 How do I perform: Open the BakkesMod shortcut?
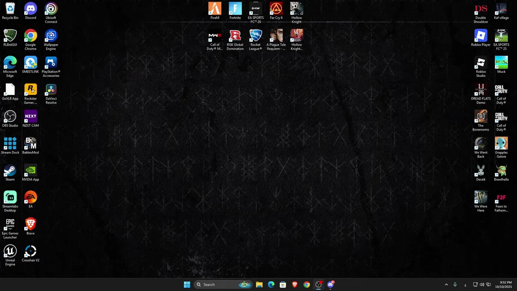pyautogui.click(x=31, y=146)
